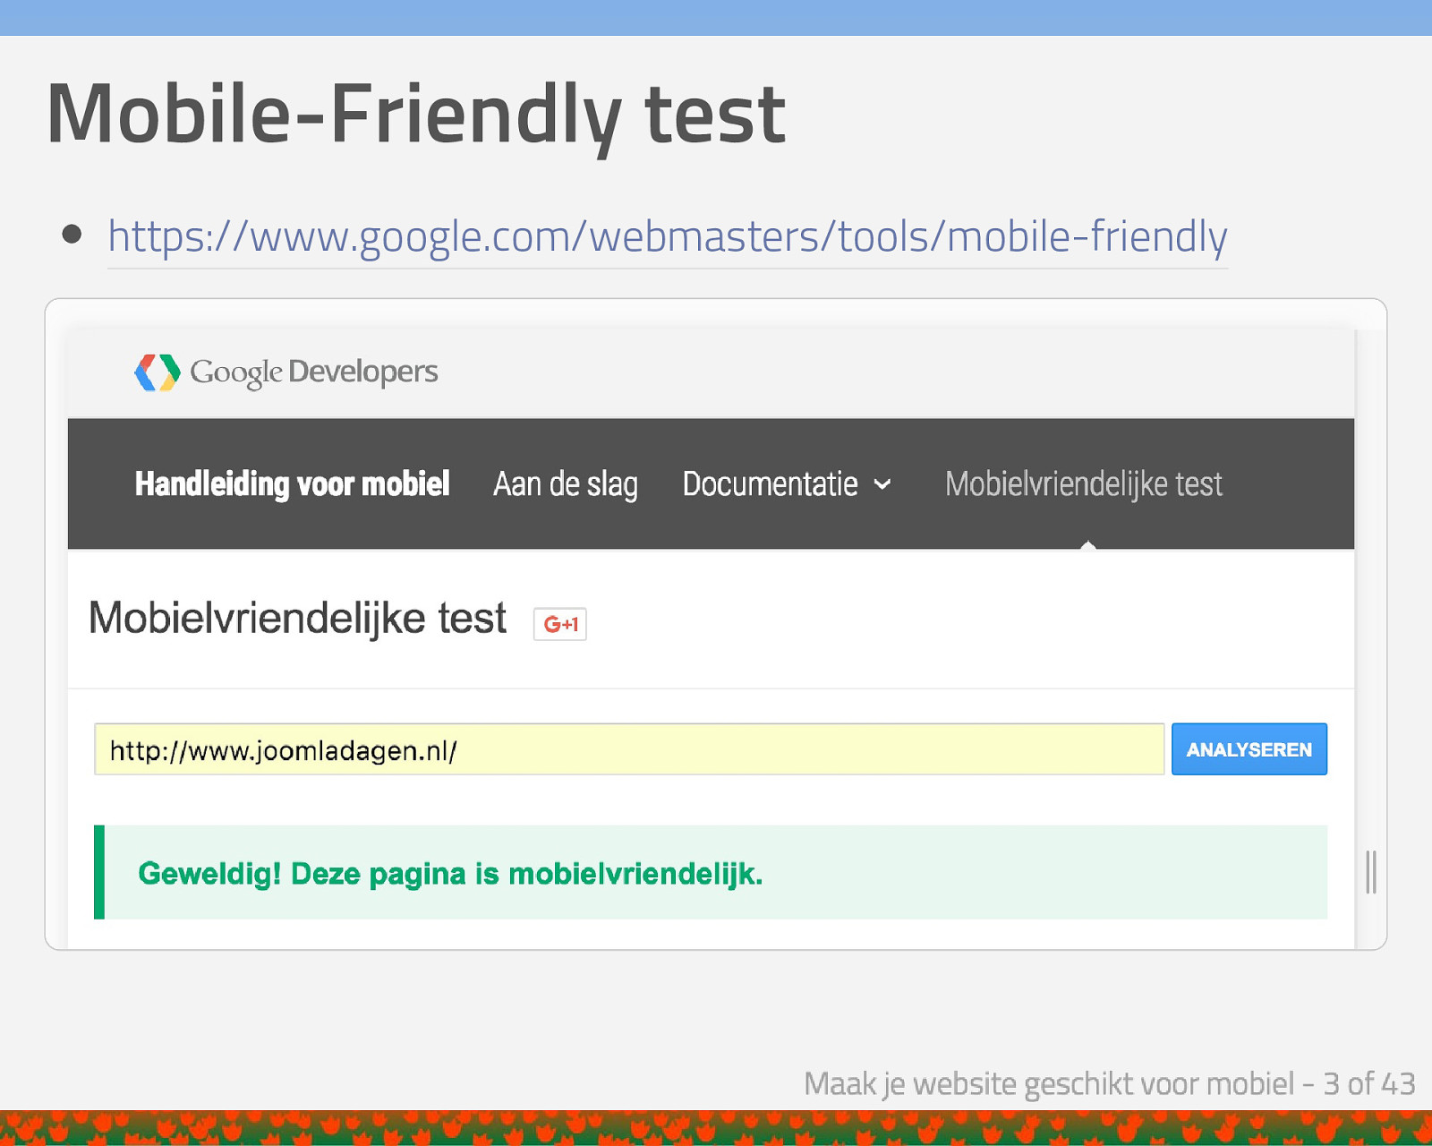This screenshot has height=1146, width=1432.
Task: Click the vertical scrollbar handle at right
Action: click(x=1371, y=872)
